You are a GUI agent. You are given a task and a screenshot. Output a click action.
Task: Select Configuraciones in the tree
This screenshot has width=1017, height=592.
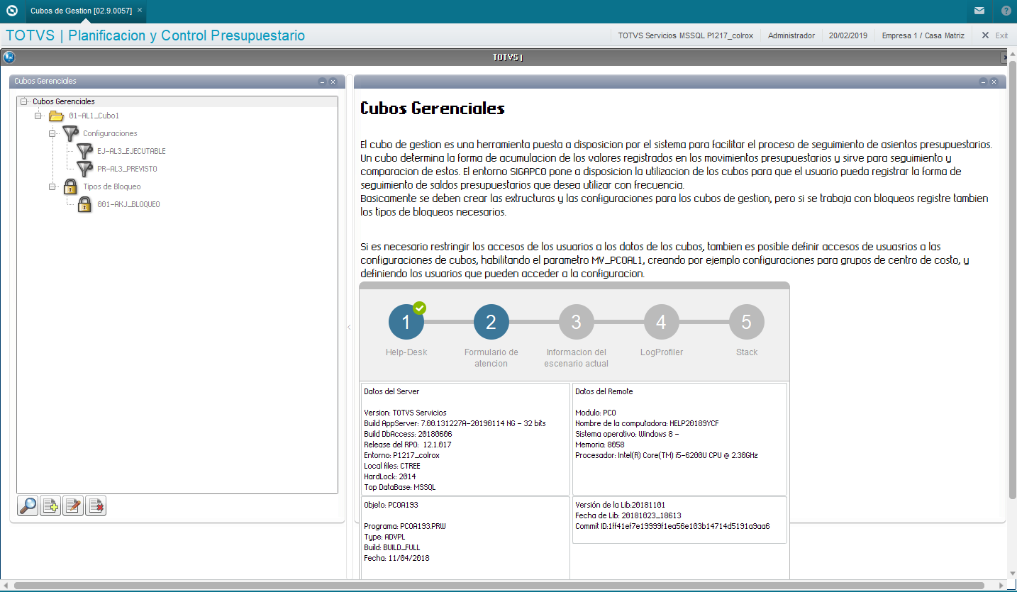[110, 133]
